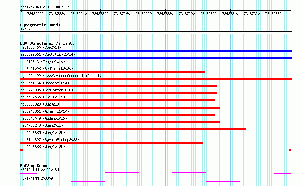Select the red bar for nsv3343049
301x186 pixels.
120,122
